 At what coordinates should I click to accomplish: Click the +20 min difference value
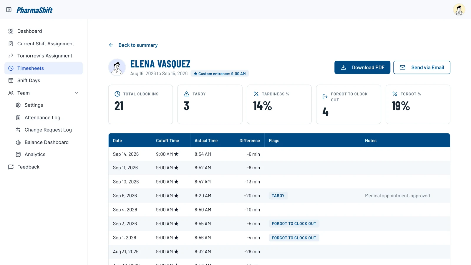[252, 196]
